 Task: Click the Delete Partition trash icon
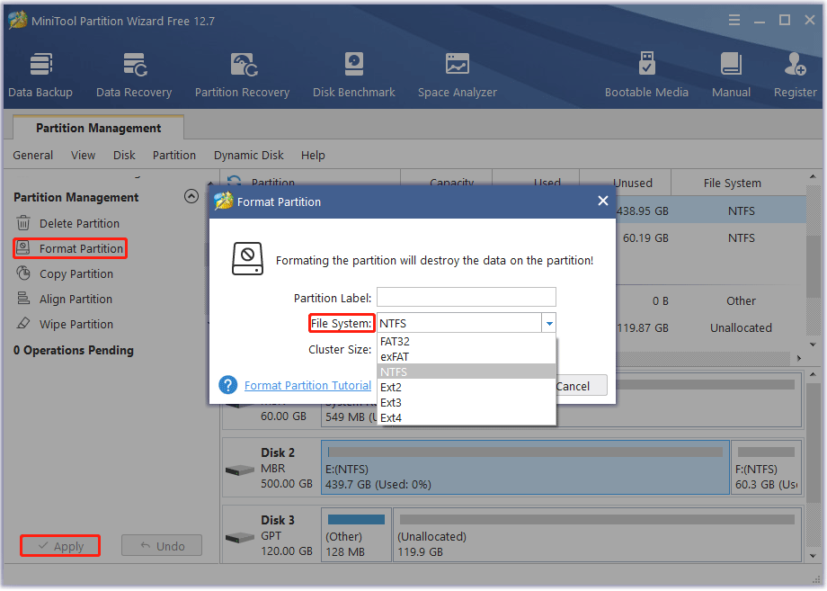click(x=23, y=223)
